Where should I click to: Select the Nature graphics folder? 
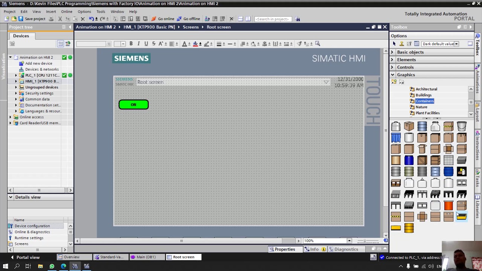421,107
